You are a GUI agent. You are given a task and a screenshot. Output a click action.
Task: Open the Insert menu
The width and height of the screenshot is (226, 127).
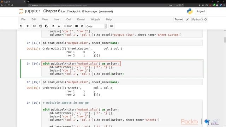[57, 19]
